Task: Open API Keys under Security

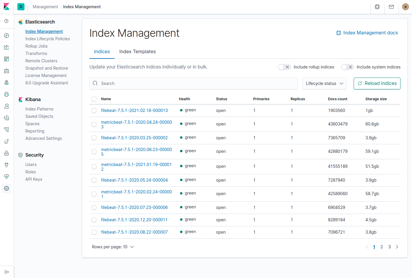Action: (x=34, y=179)
